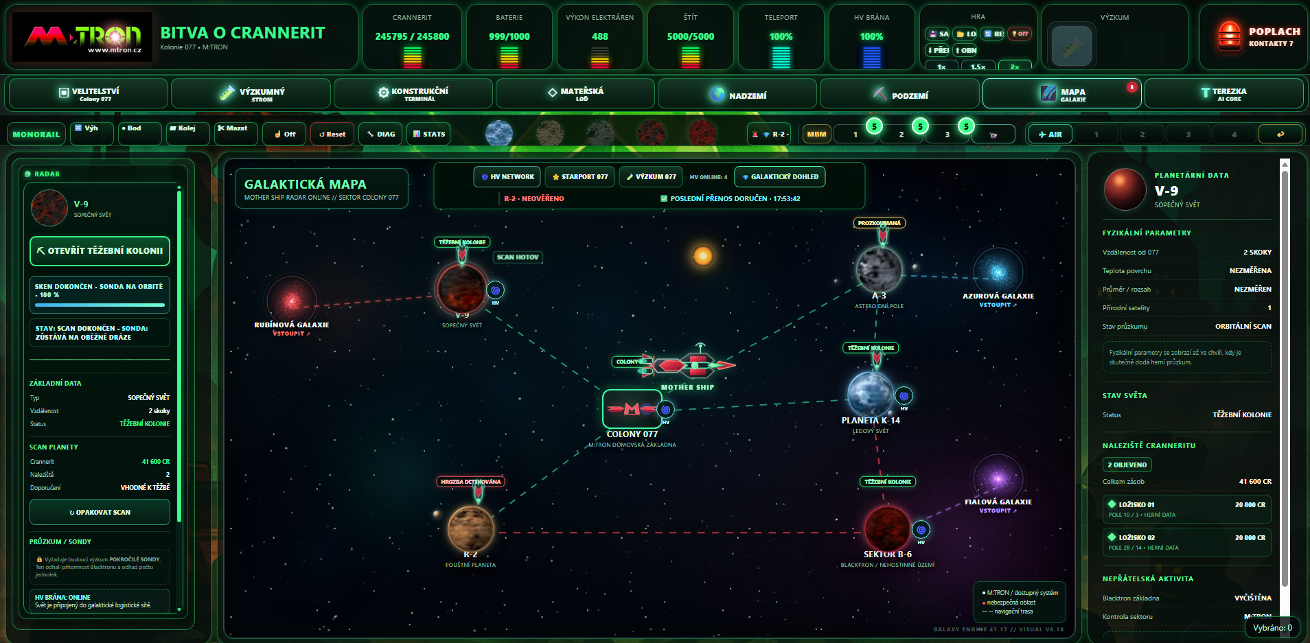
Task: Set game speed to 1x
Action: click(941, 67)
